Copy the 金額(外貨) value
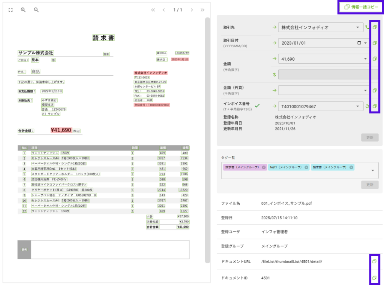384x285 pixels. pyautogui.click(x=375, y=90)
